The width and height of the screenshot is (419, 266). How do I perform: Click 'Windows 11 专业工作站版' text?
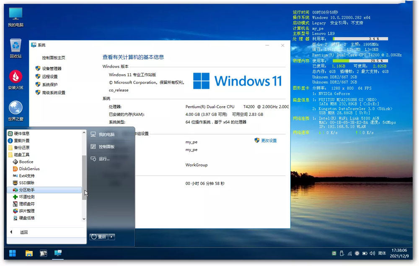click(x=132, y=75)
